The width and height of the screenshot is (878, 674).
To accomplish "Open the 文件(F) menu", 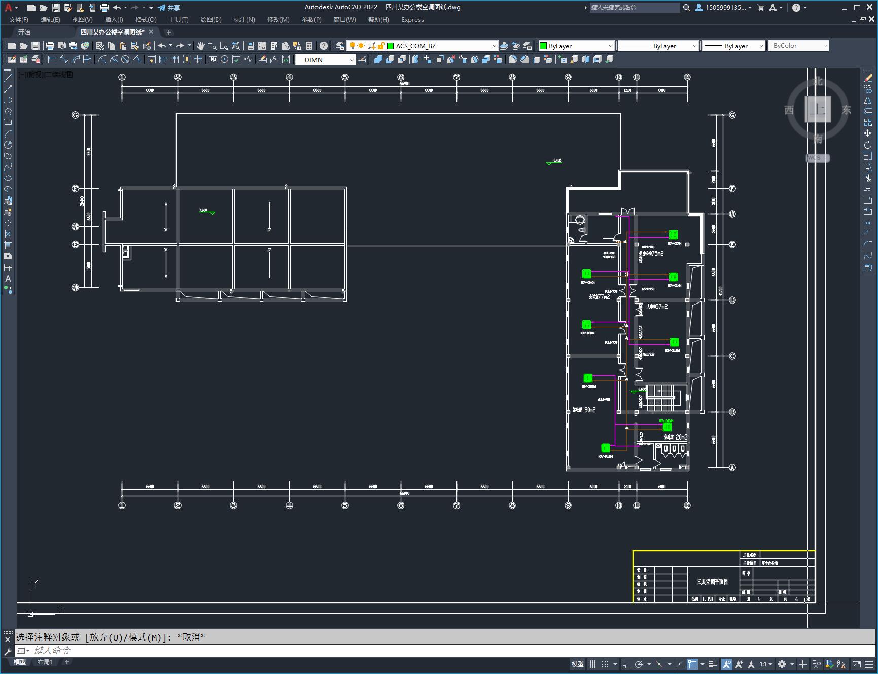I will coord(19,20).
